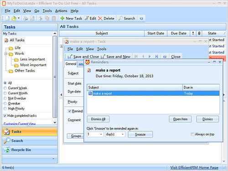Click the Delete toolbar button
Image resolution: width=228 pixels, height=171 pixels.
[106, 18]
